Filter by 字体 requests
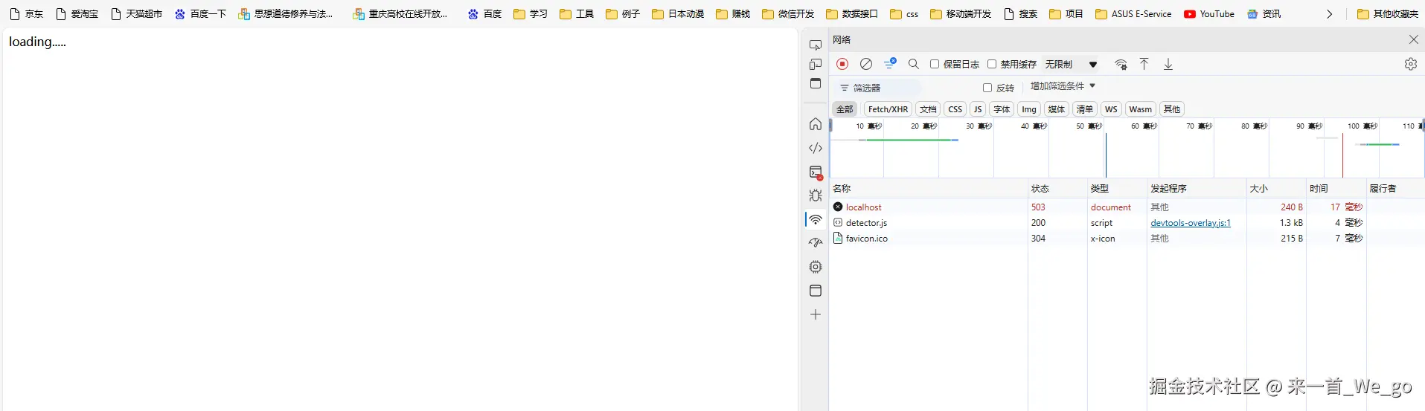Viewport: 1425px width, 411px height. 1002,109
